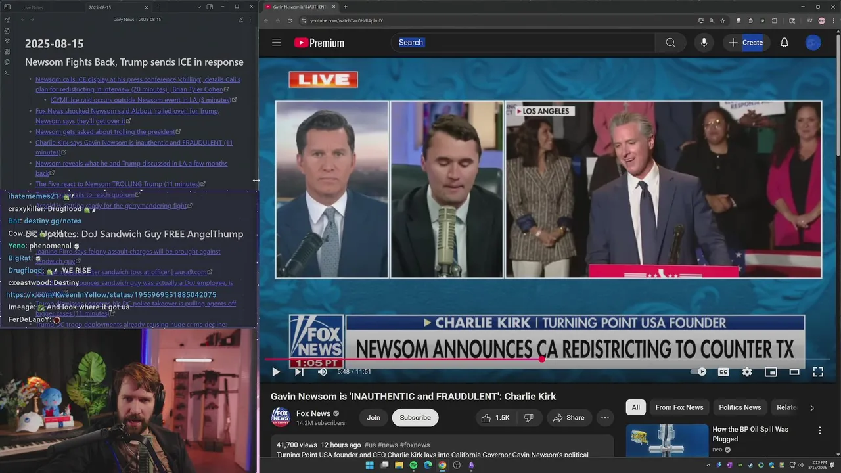
Task: Toggle closed captions on the video
Action: click(723, 372)
